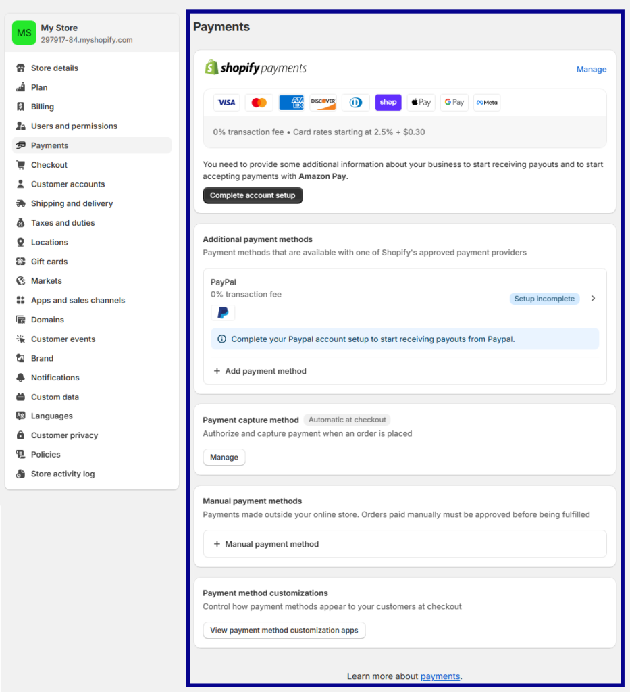The height and width of the screenshot is (692, 630).
Task: Click the Meta Pay logo
Action: [487, 103]
